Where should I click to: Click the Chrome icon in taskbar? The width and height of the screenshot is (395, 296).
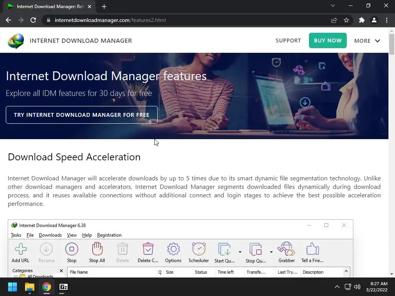[x=47, y=287]
